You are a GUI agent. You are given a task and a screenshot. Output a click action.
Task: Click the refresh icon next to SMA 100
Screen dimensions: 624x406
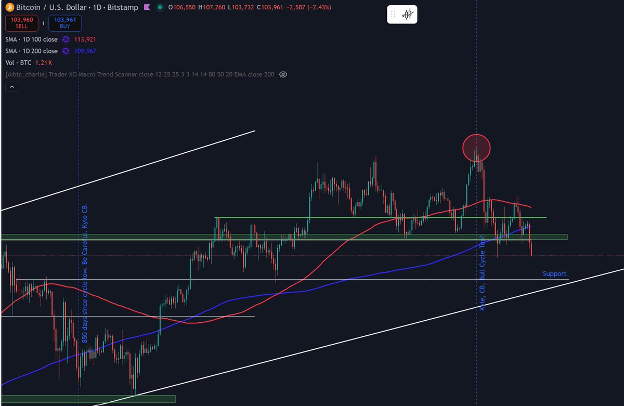click(66, 39)
